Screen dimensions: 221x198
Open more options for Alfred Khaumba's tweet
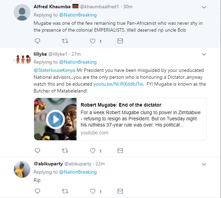tap(204, 7)
